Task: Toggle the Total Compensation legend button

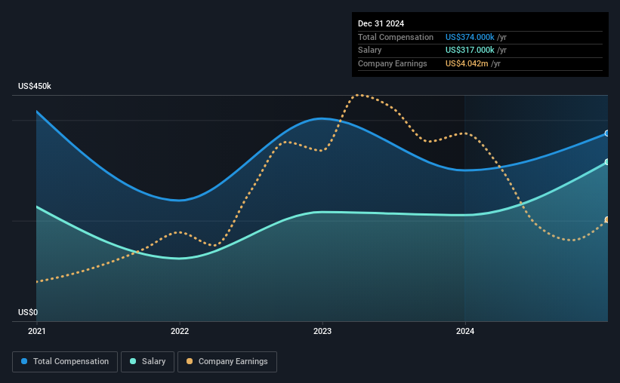Action: 65,362
